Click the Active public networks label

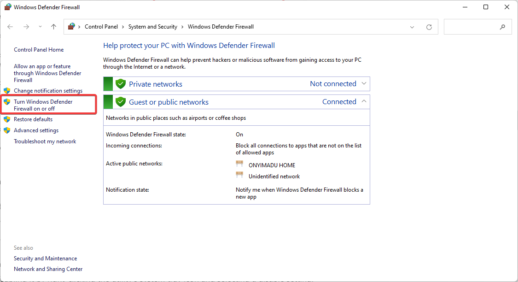[x=134, y=164]
